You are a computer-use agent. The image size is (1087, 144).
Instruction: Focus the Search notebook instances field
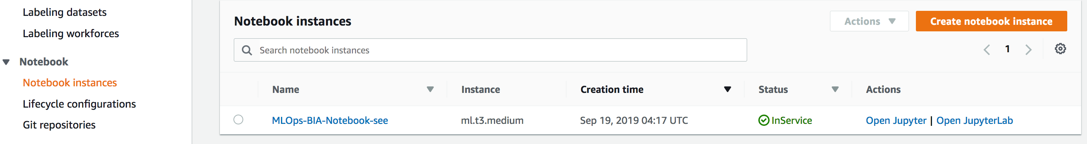point(490,50)
